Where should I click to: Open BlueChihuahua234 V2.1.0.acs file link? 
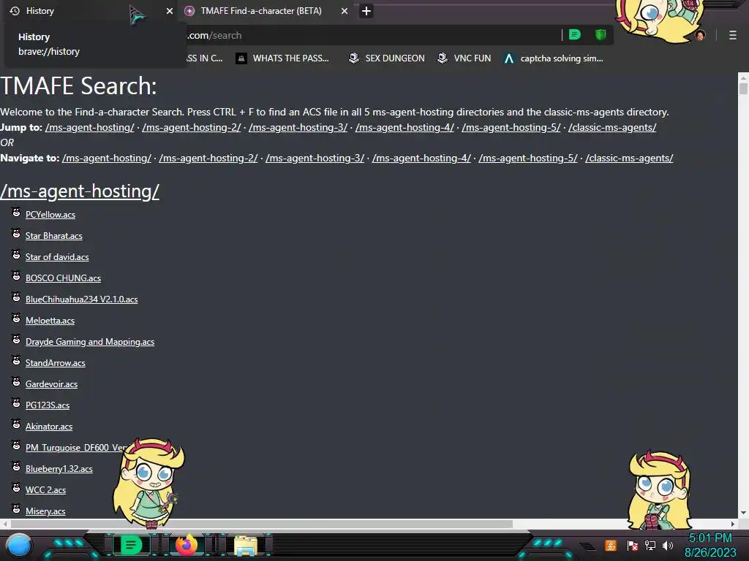[x=82, y=299]
